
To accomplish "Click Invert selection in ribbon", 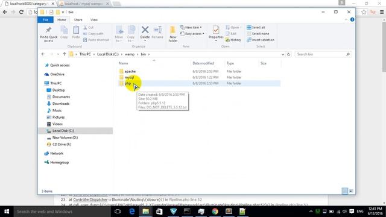I will tap(261, 40).
